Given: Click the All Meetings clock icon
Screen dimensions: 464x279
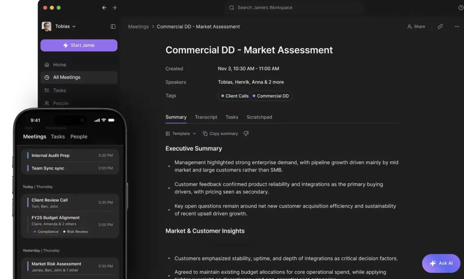Looking at the screenshot, I should click(47, 77).
